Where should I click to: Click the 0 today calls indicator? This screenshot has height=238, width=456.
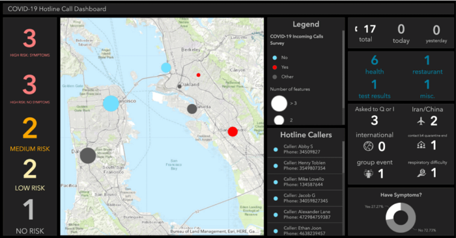(401, 29)
